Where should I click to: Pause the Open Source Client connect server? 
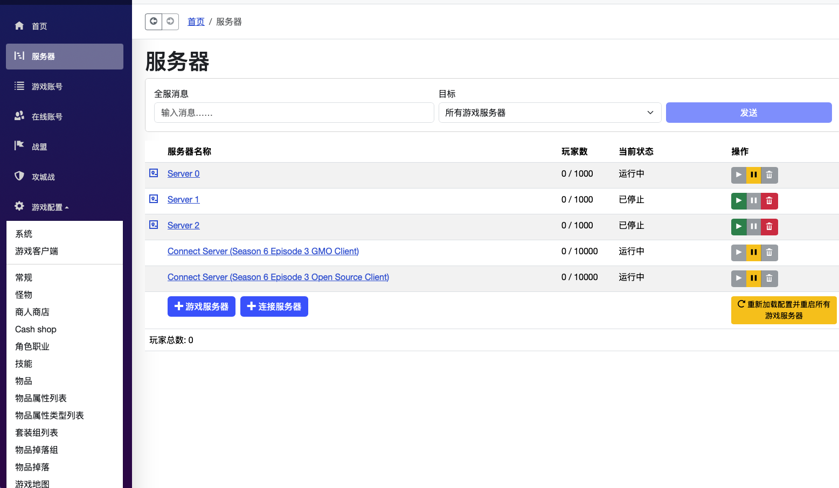pos(754,278)
